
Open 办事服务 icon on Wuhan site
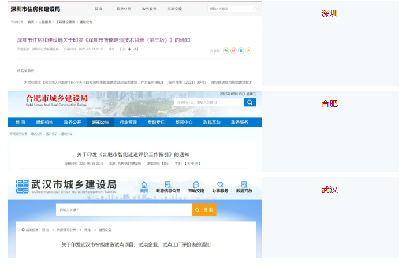tap(219, 187)
